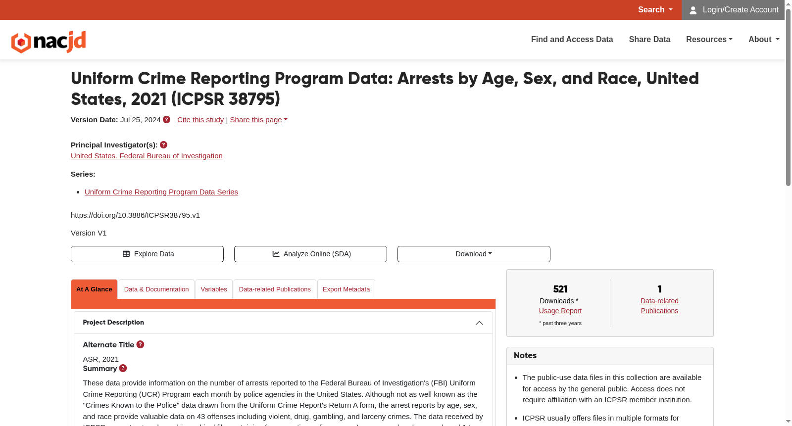Click Cite this study link
The image size is (792, 426).
[x=200, y=120]
